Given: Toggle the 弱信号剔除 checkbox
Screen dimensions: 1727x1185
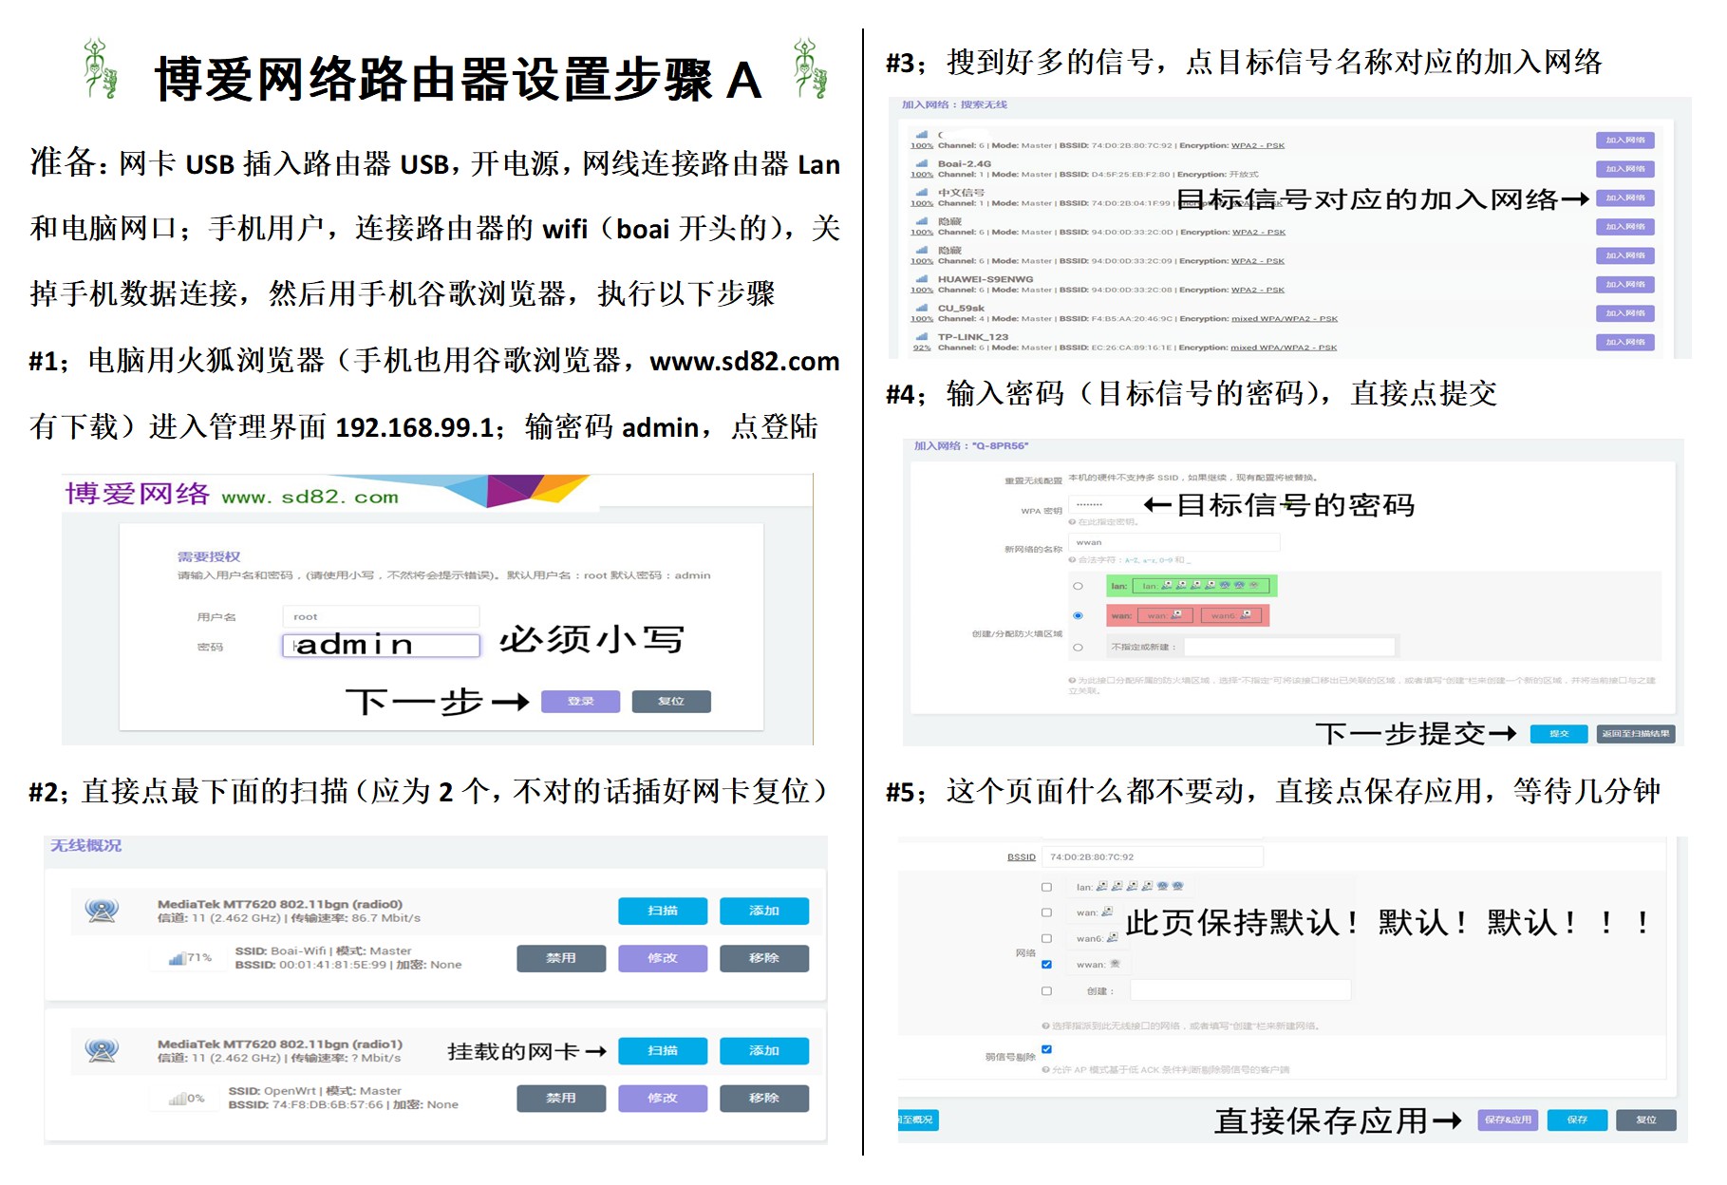Looking at the screenshot, I should (1046, 1049).
